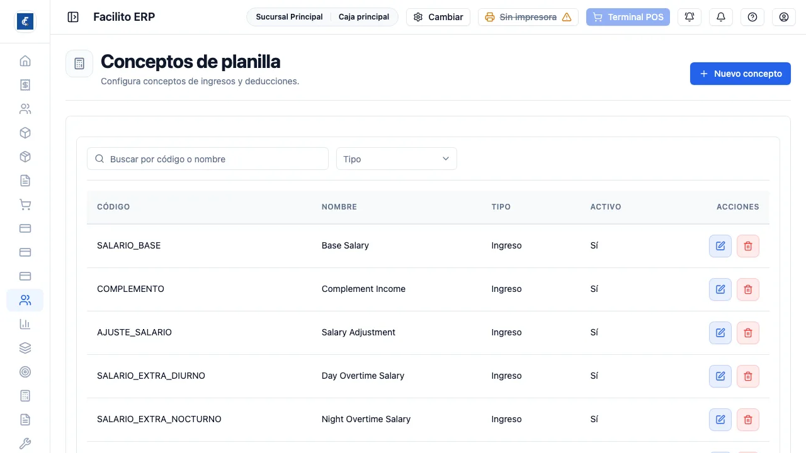The height and width of the screenshot is (453, 806).
Task: Edit the SALARIO_BASE concept
Action: 720,246
